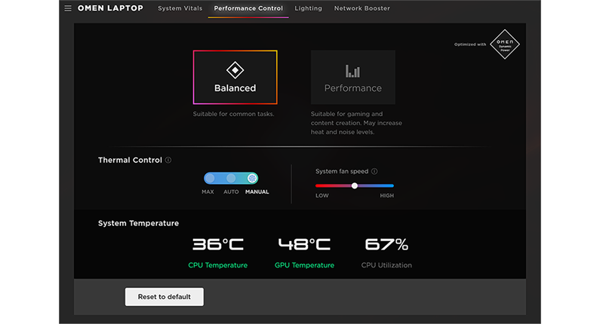Click the System fan speed info icon
Screen dimensions: 600x324
click(x=374, y=171)
